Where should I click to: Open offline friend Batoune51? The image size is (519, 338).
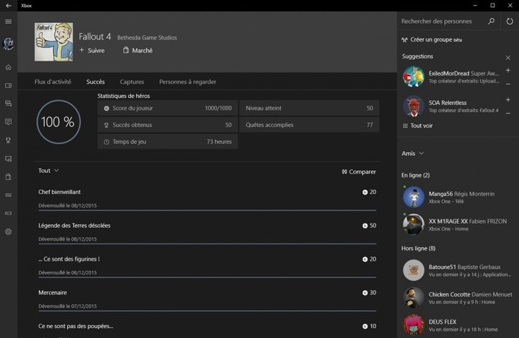point(458,270)
